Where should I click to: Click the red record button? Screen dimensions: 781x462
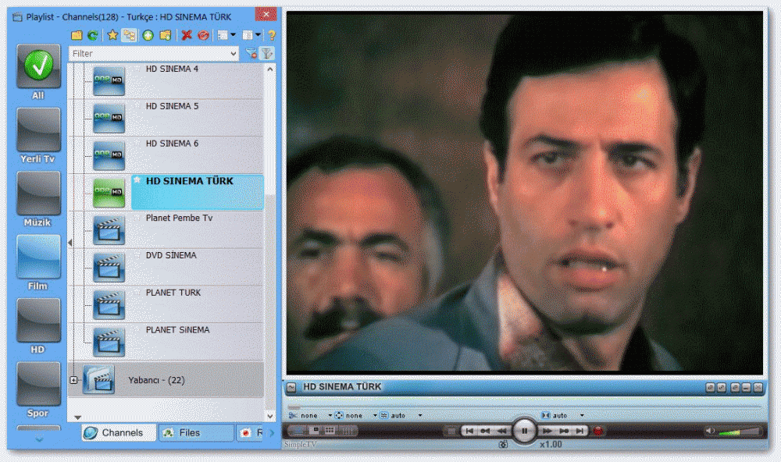[x=598, y=431]
